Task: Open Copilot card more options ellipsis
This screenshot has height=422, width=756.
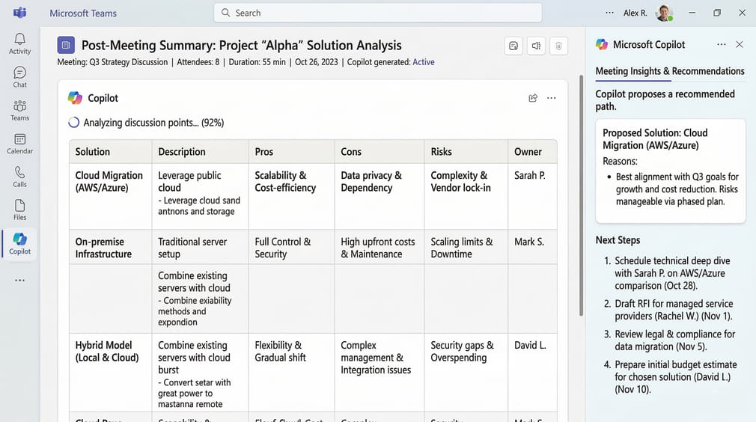Action: [552, 98]
